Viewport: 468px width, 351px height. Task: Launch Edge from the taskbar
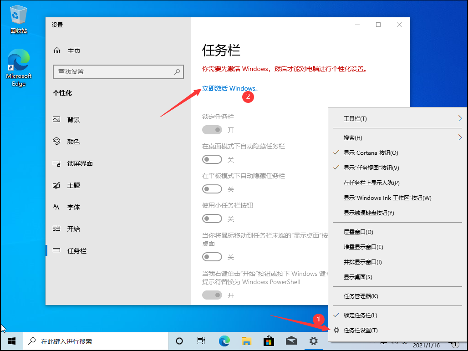point(224,341)
